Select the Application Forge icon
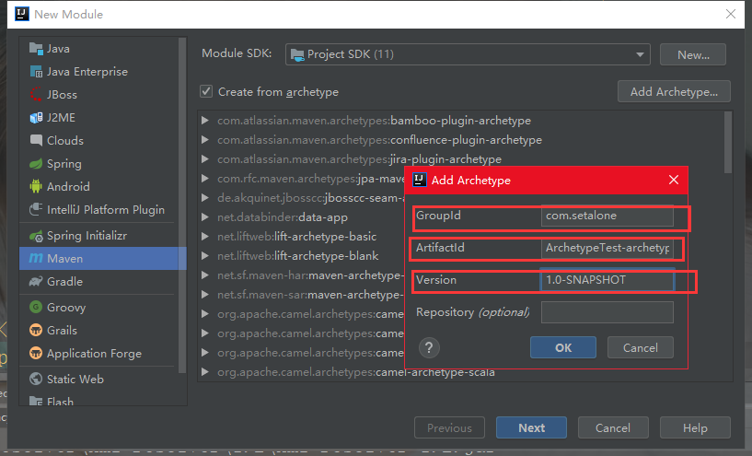Screen dimensions: 752x456 click(36, 353)
